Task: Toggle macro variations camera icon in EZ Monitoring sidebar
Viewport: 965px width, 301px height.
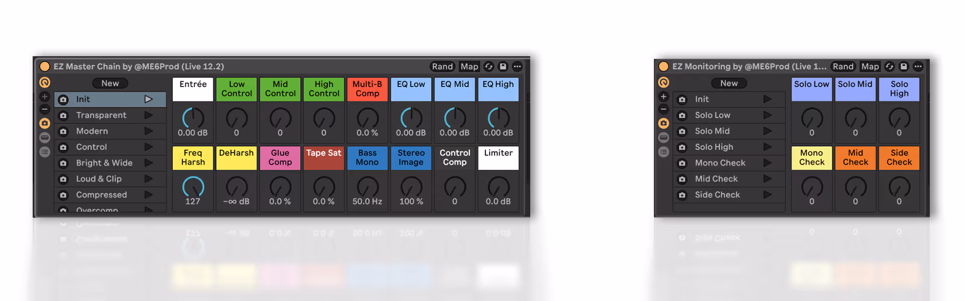Action: click(663, 123)
